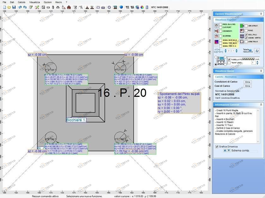265x198 pixels.
Task: Click Entra next to Condizioni di Carico
Action: (x=248, y=82)
